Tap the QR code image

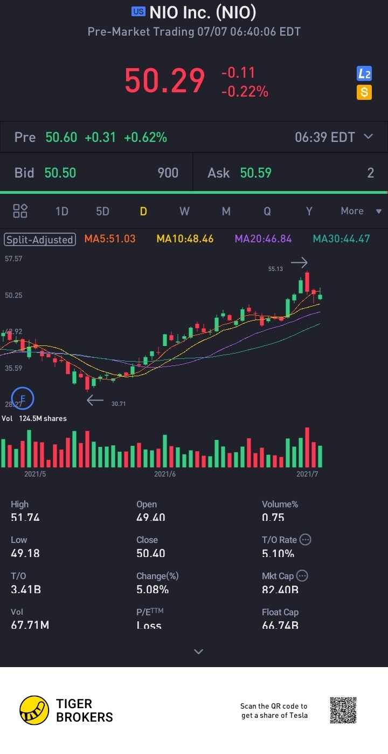[343, 710]
